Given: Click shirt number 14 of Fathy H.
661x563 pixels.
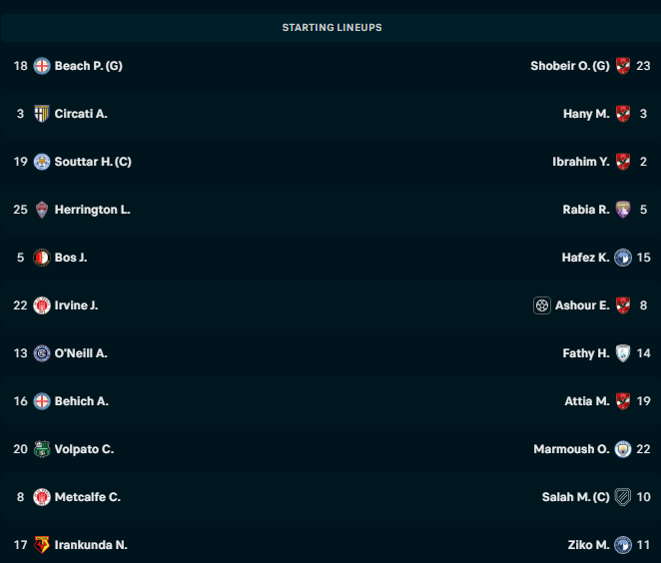Looking at the screenshot, I should (x=643, y=353).
